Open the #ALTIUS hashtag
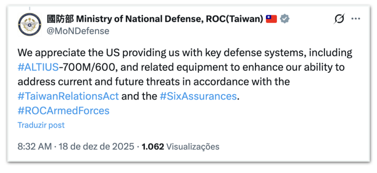 coord(38,67)
